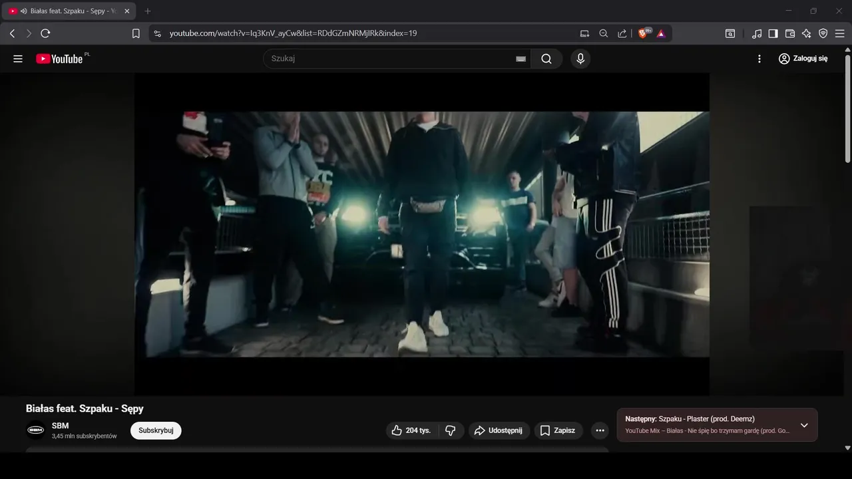Open the SBM channel avatar

point(36,430)
